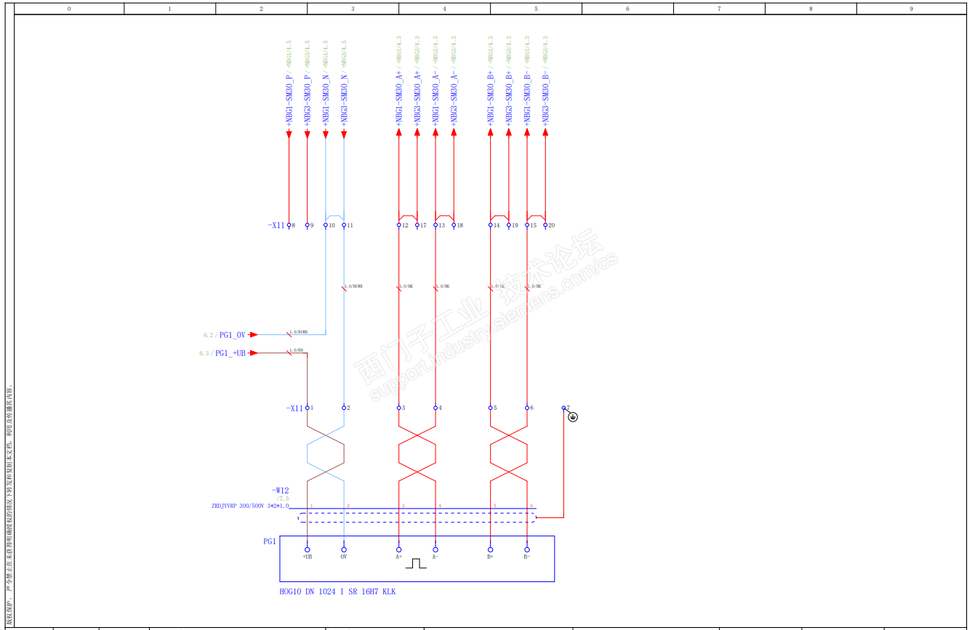Screen dimensions: 972x630
Task: Click the cross-reference text "6.3"
Action: tap(204, 353)
